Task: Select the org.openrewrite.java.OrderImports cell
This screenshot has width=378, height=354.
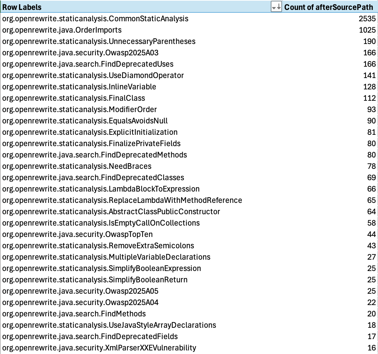Action: 62,30
